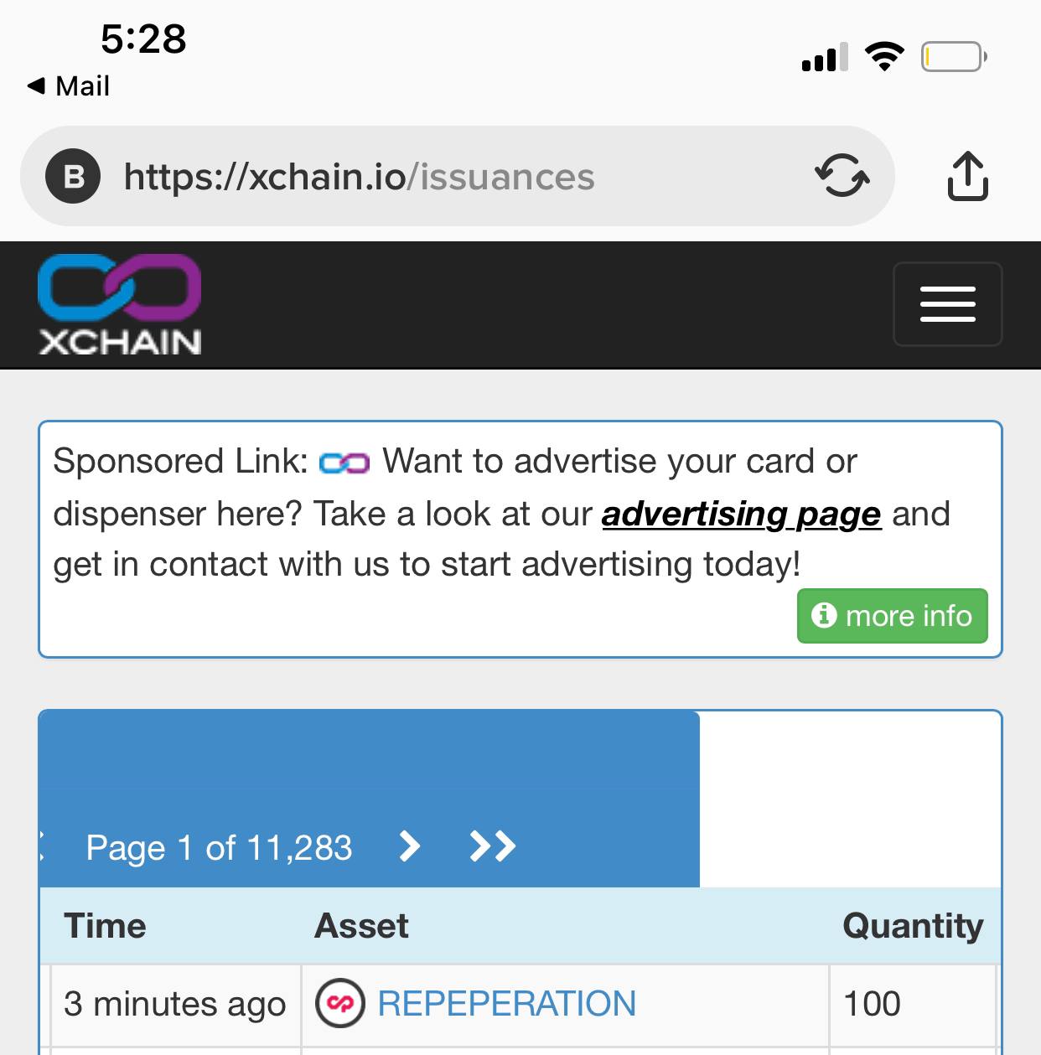Click the Quantity column header
Image resolution: width=1041 pixels, height=1055 pixels.
(x=913, y=926)
